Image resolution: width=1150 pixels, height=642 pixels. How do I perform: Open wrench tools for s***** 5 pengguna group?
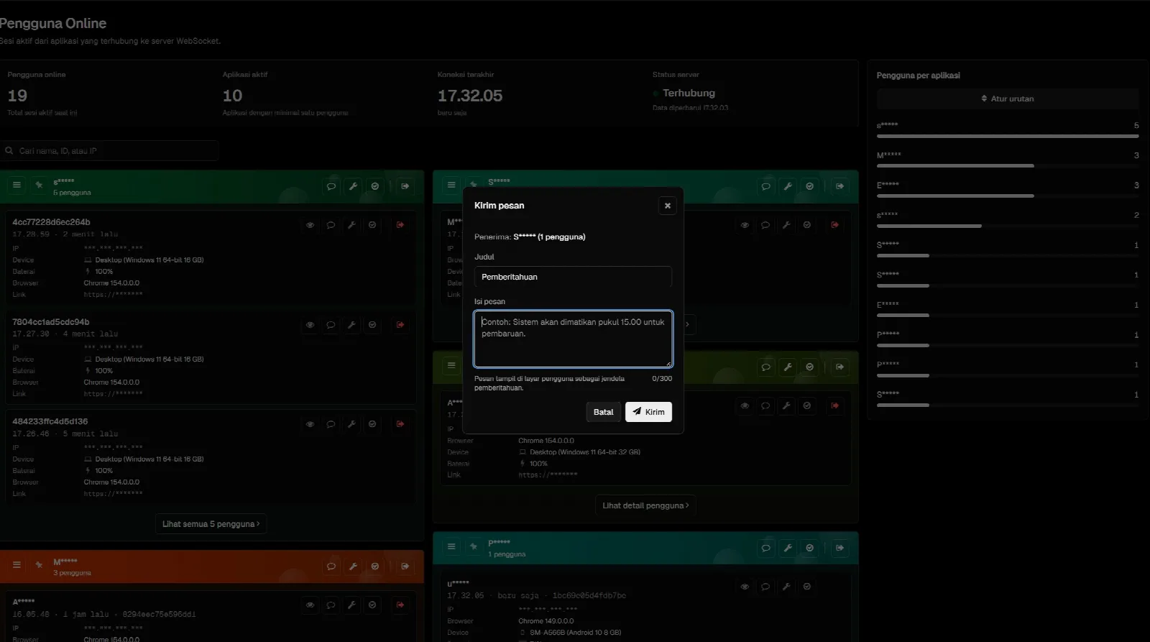click(x=353, y=186)
